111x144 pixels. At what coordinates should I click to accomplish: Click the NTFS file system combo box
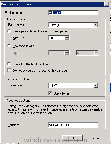point(73,85)
